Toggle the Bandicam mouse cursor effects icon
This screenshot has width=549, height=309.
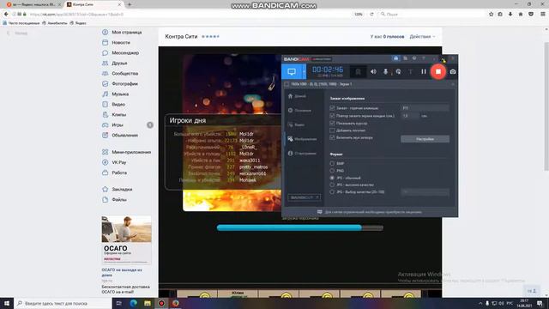[x=398, y=71]
